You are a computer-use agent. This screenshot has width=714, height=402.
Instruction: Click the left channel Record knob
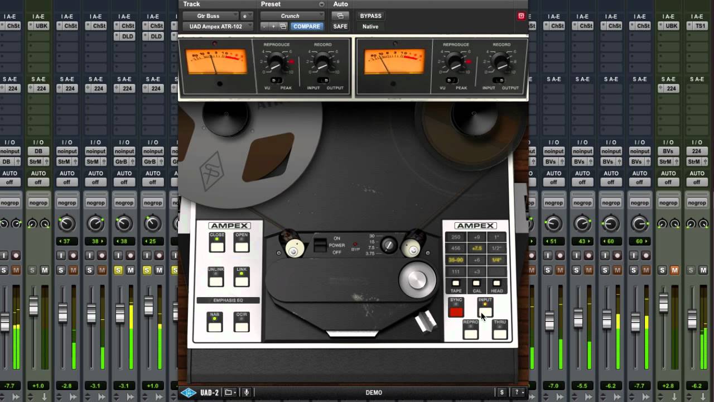point(322,62)
